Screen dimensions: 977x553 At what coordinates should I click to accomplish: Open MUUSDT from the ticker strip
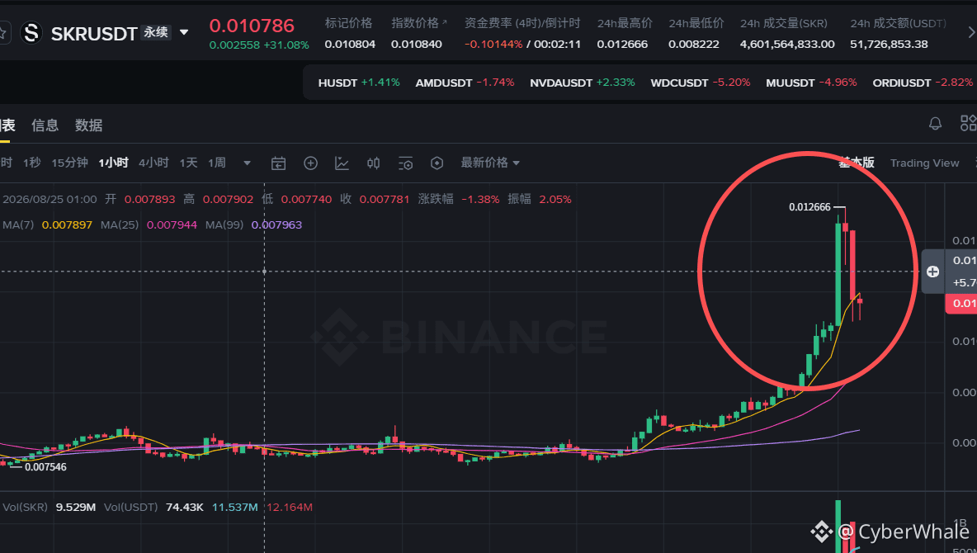[x=811, y=83]
